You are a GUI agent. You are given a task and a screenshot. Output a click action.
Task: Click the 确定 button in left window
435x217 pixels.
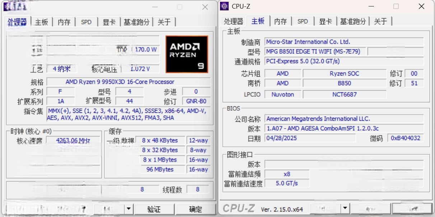coord(196,209)
